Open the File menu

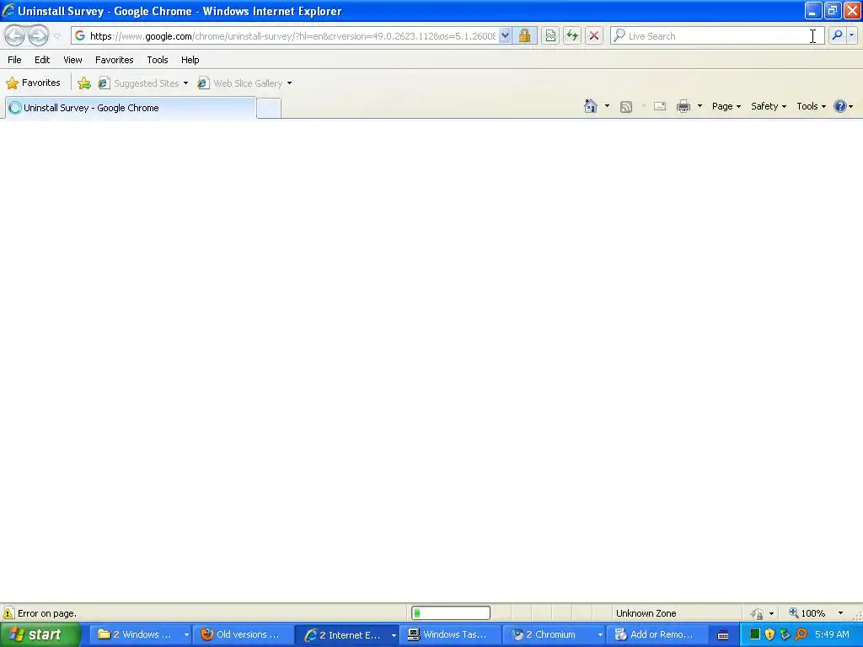pyautogui.click(x=15, y=60)
